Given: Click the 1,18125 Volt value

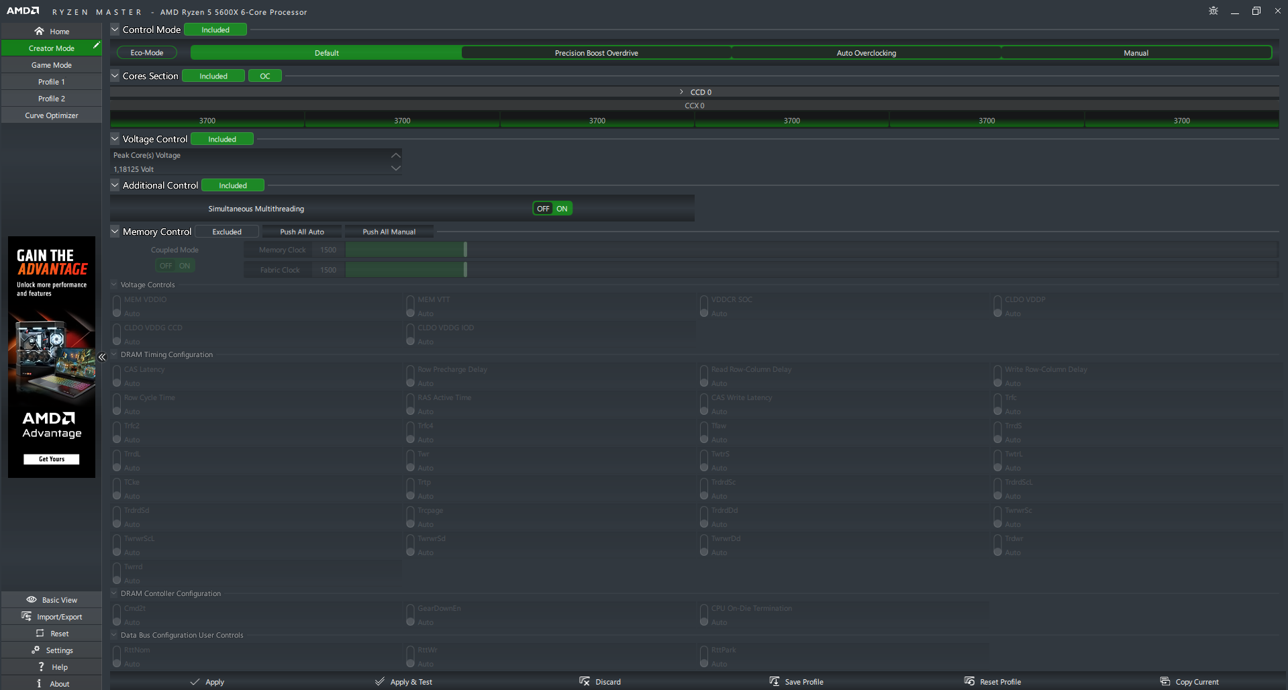Looking at the screenshot, I should pos(134,169).
